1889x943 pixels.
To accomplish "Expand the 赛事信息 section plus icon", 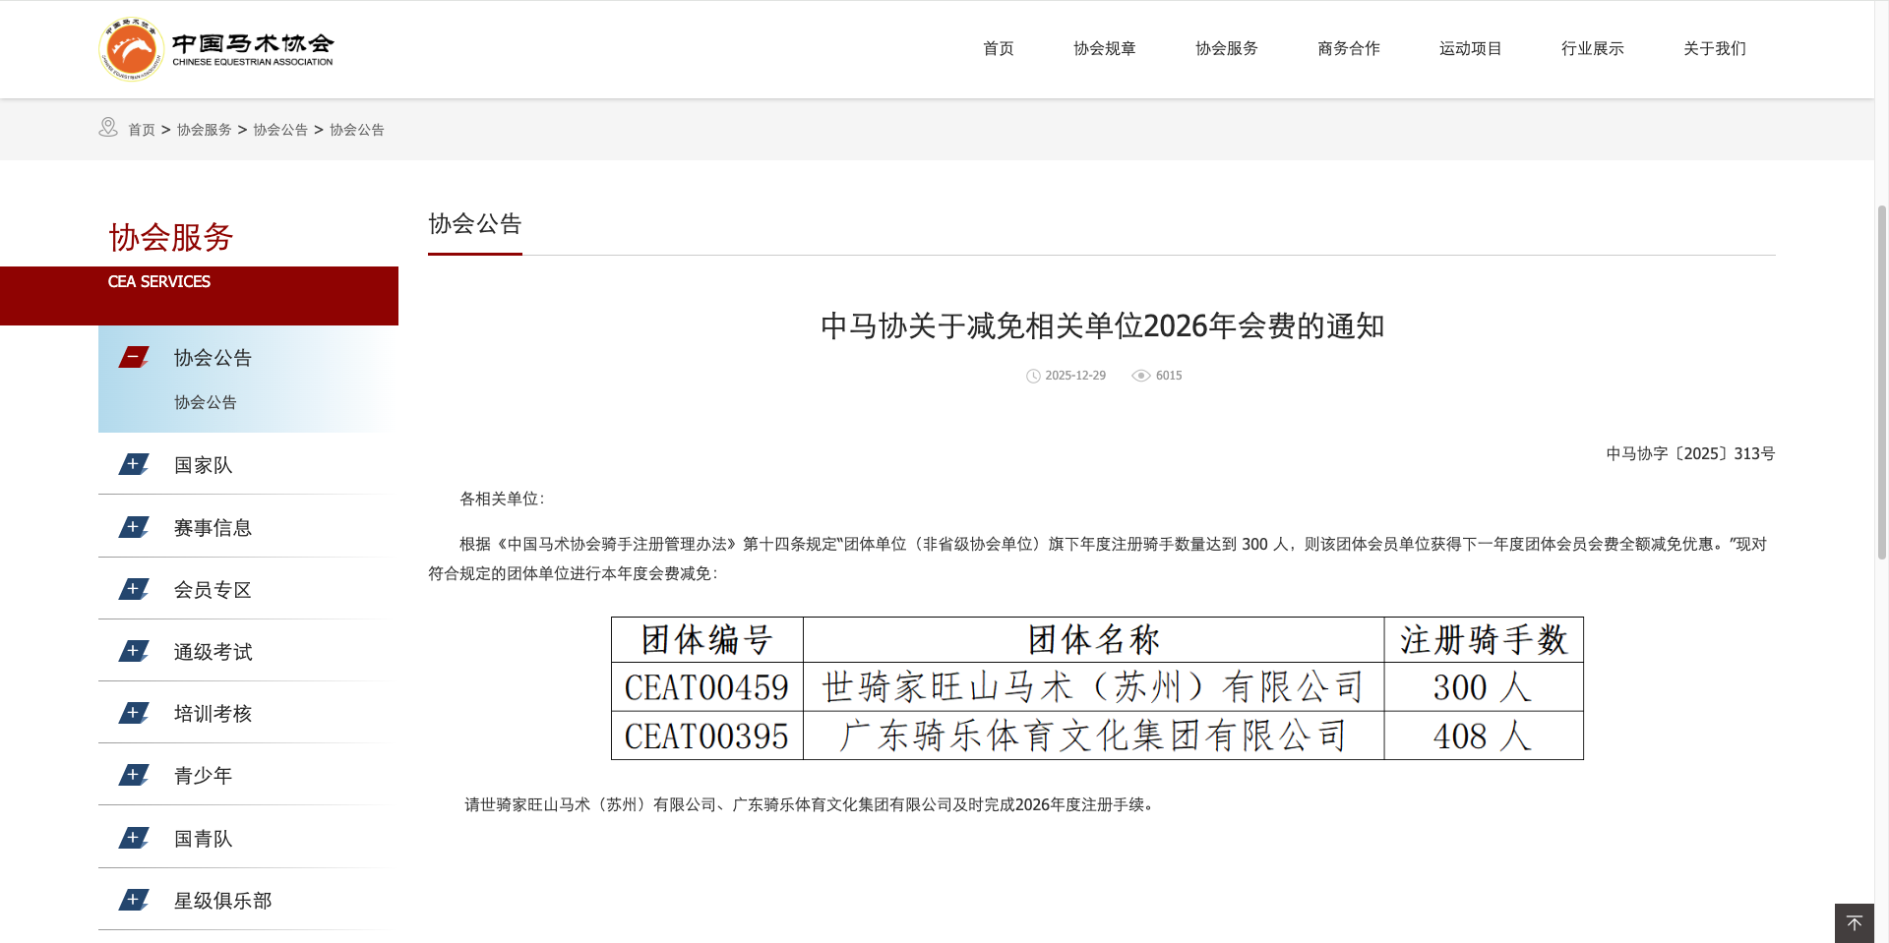I will point(134,527).
